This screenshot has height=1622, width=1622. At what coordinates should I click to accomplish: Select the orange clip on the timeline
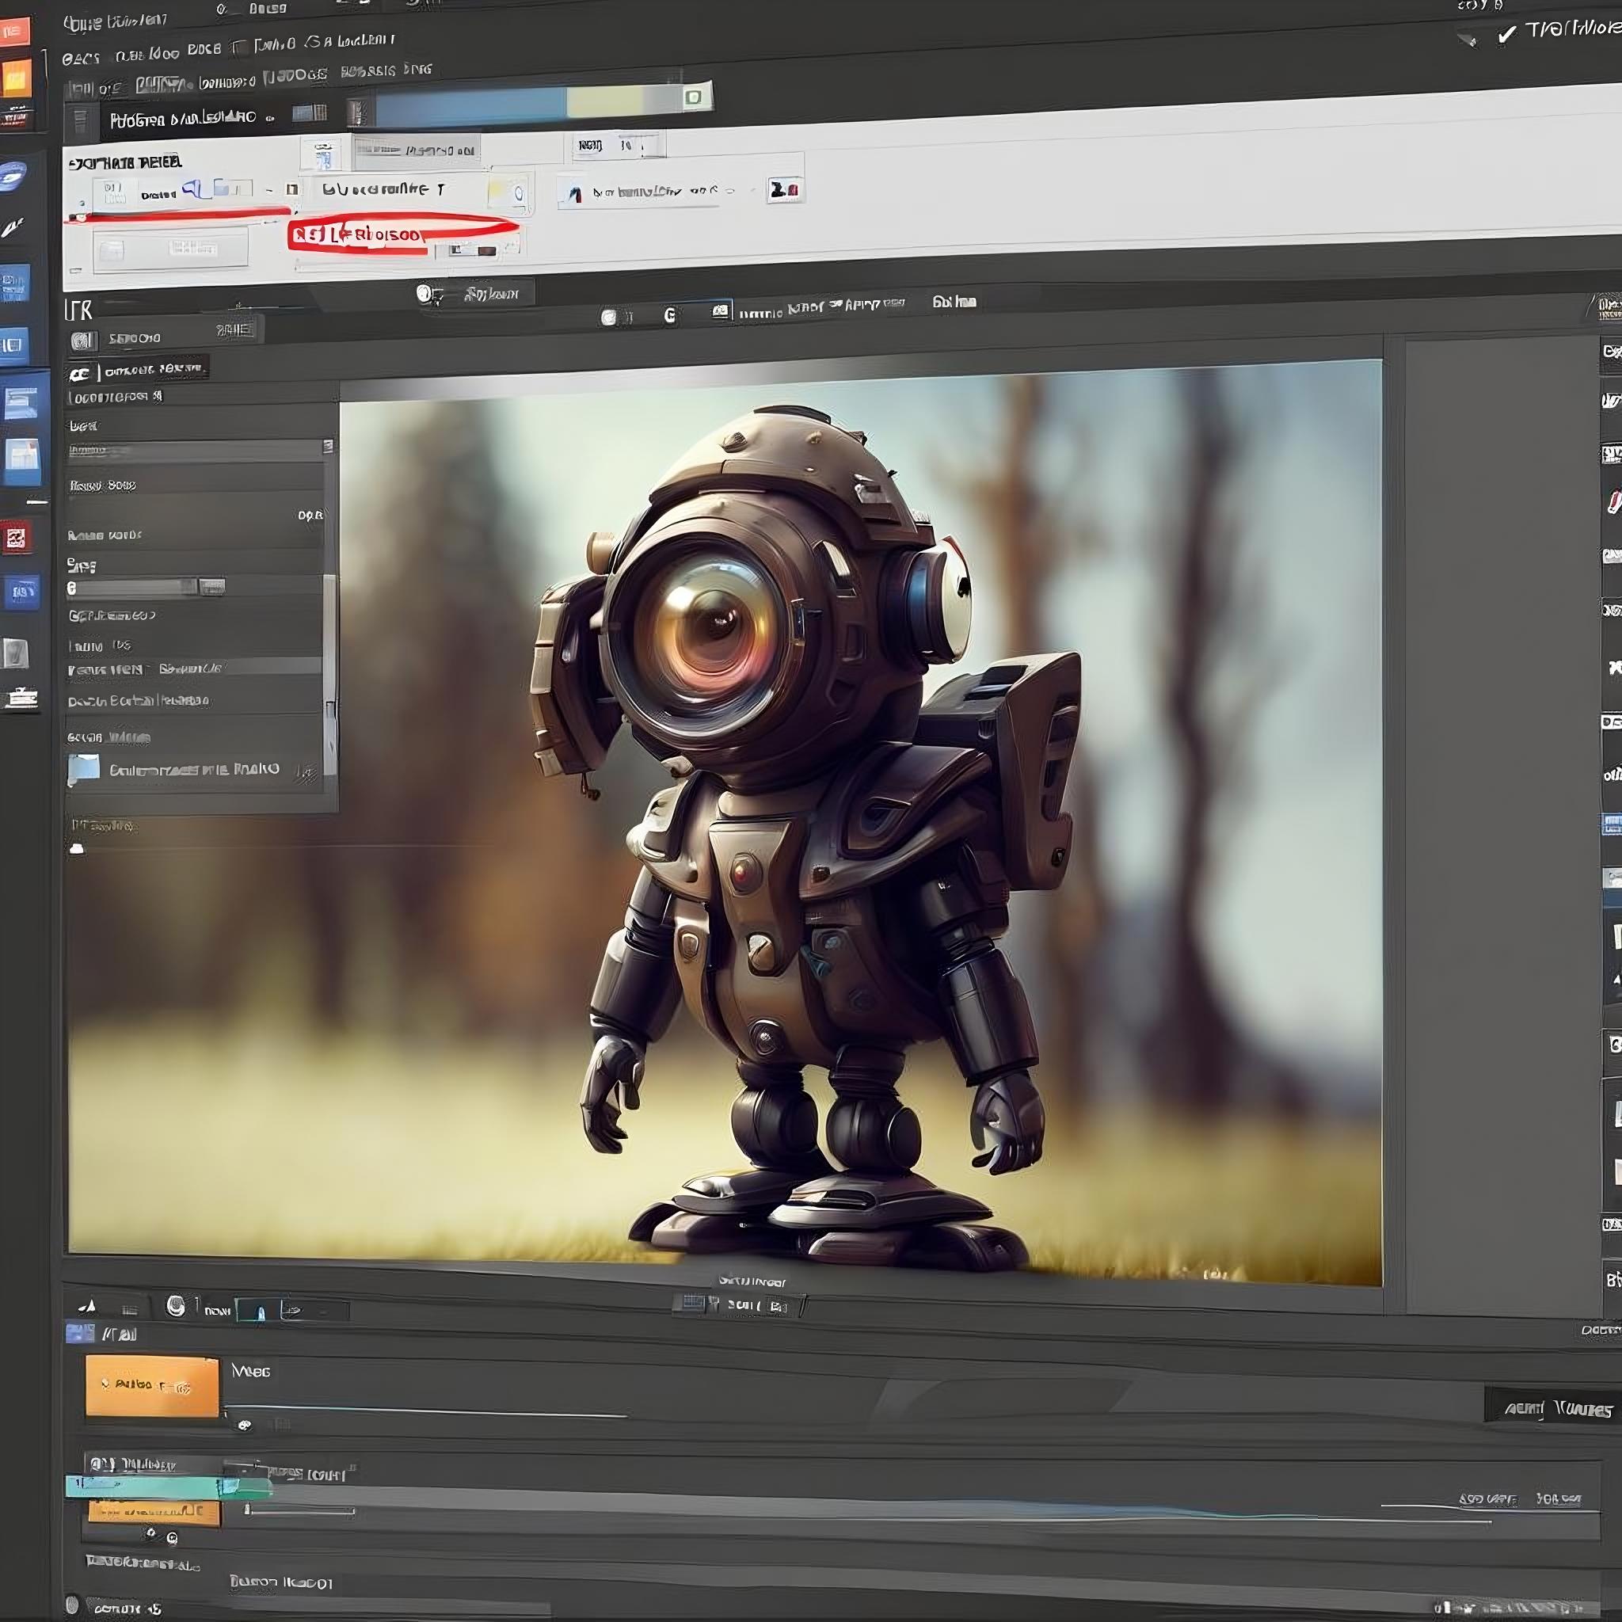(x=152, y=1386)
